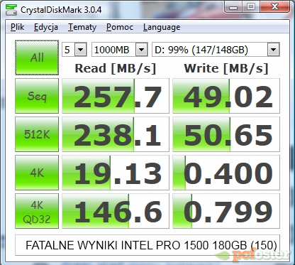The image size is (295, 265).
Task: Click the CrystalDiskMark title bar app icon
Action: (11, 9)
